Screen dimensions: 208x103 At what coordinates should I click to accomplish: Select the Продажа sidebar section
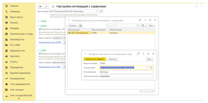point(14,28)
